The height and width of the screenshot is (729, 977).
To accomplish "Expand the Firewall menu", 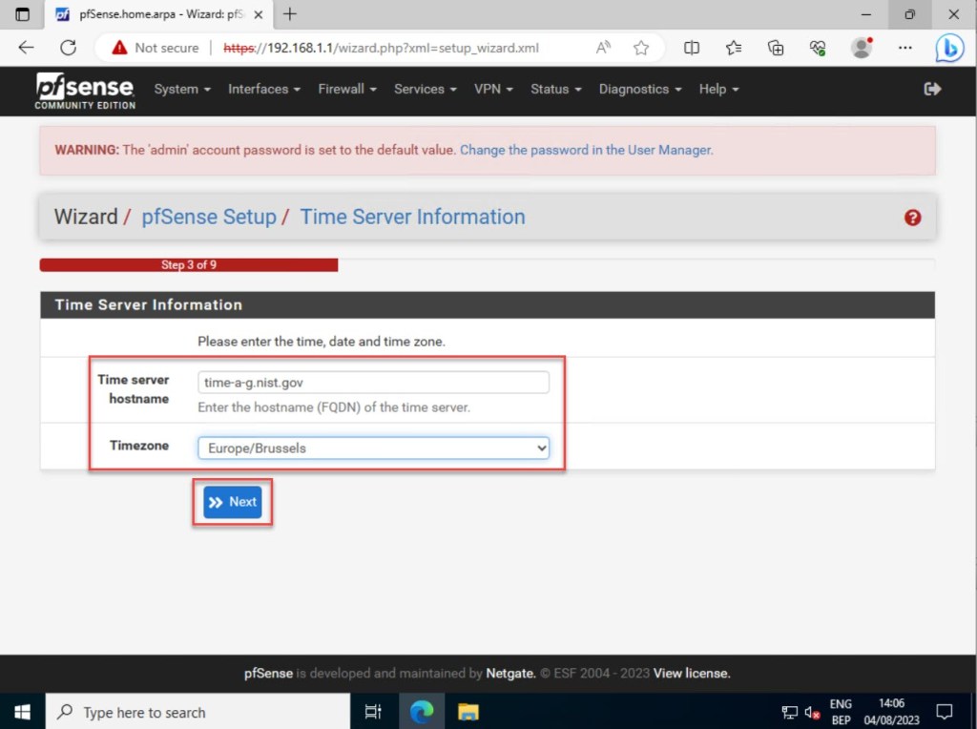I will (x=347, y=89).
